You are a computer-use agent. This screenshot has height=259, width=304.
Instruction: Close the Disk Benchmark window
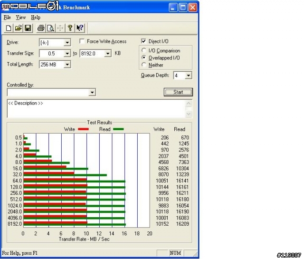[x=192, y=8]
